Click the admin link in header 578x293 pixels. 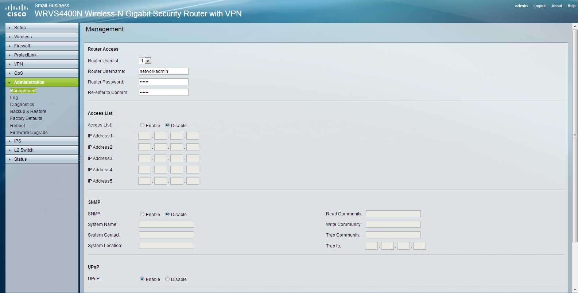pyautogui.click(x=521, y=6)
